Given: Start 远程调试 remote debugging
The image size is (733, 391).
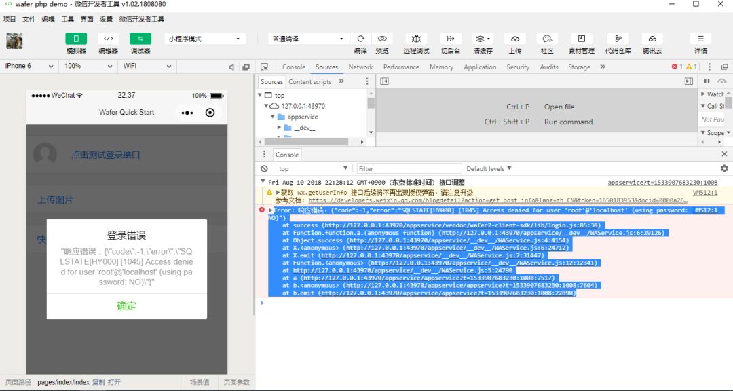Looking at the screenshot, I should [x=416, y=39].
